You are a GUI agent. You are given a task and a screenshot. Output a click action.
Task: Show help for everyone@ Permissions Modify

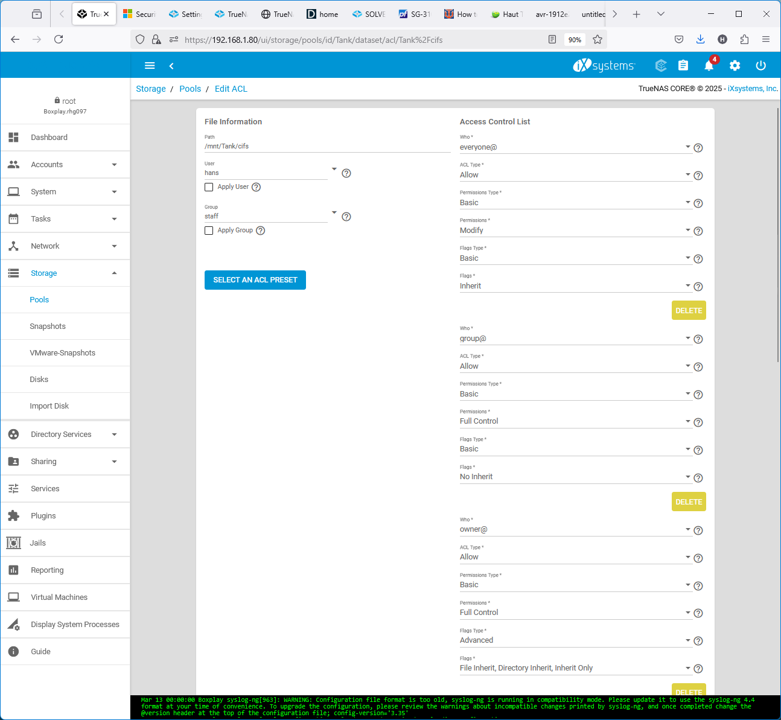(698, 231)
